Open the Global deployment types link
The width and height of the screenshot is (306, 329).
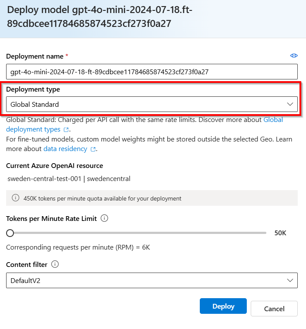point(145,125)
